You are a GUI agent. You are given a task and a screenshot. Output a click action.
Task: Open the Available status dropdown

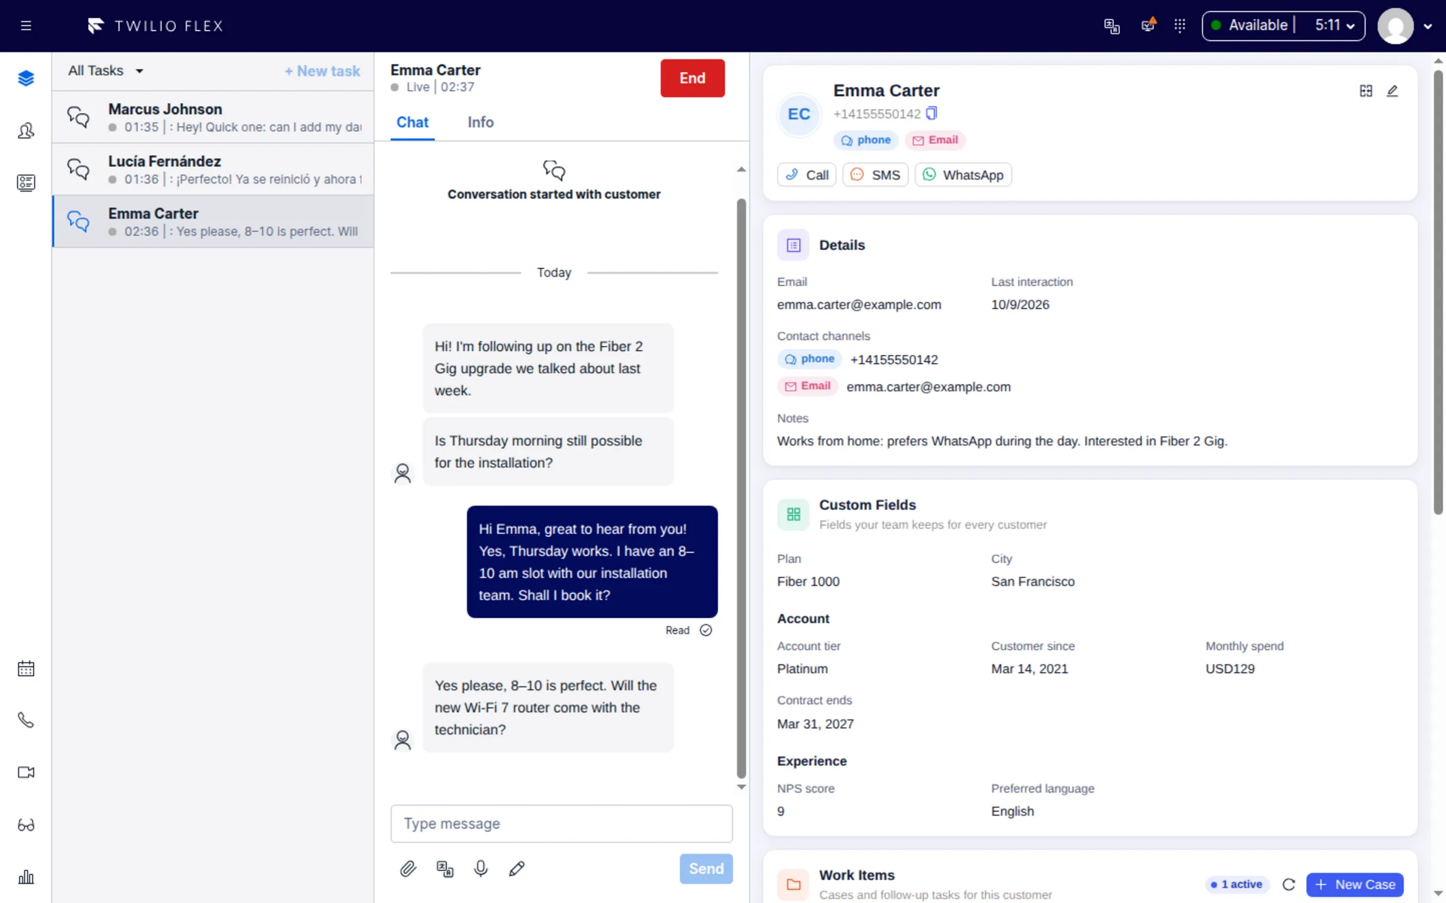(1283, 26)
